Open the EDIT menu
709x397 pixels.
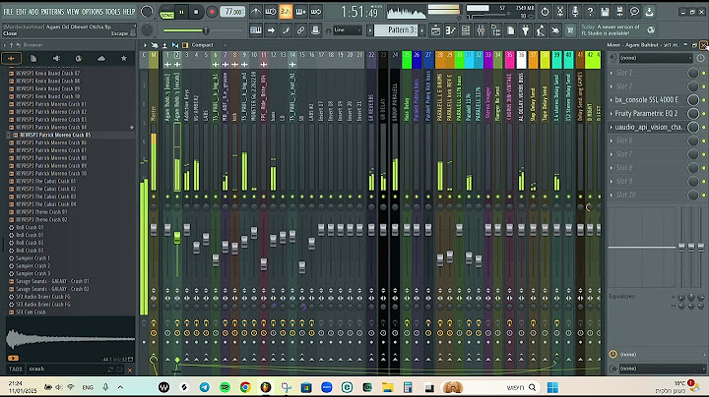point(22,12)
